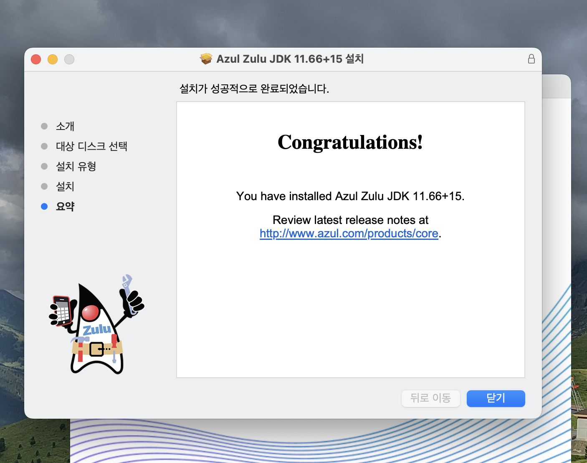Select the 설치 step in sidebar
Screen dimensions: 587x463
coord(65,186)
